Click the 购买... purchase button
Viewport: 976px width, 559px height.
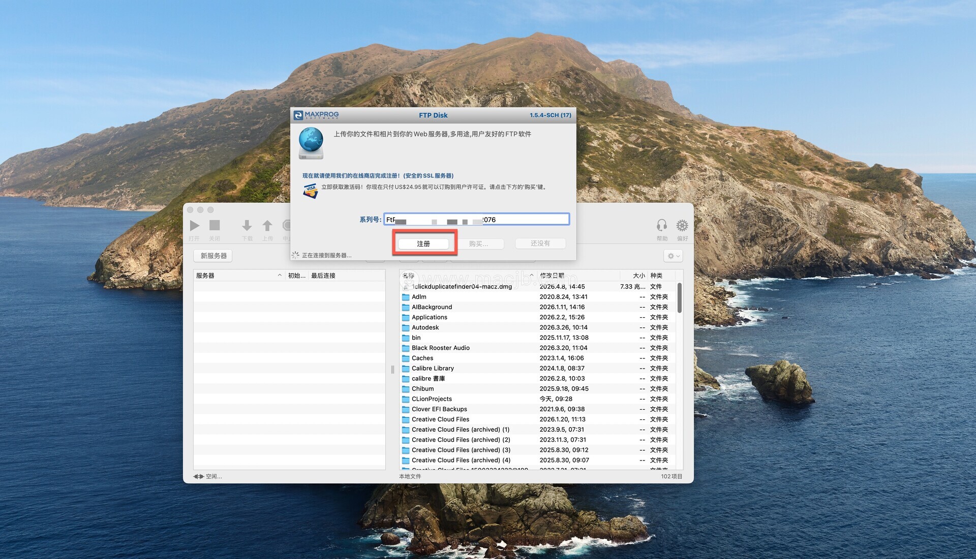478,244
